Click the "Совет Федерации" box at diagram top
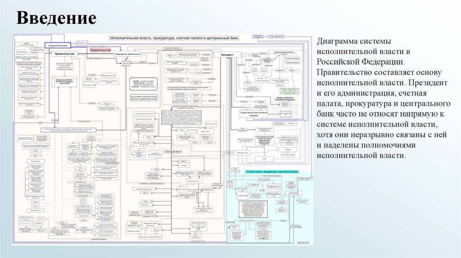Screen dimensions: 461x258 pyautogui.click(x=276, y=36)
